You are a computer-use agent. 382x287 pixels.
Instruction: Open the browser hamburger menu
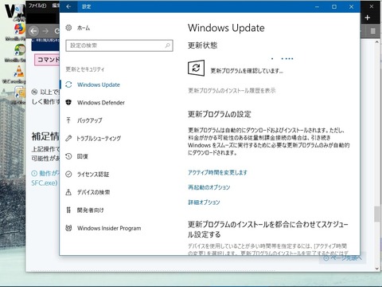[x=373, y=31]
